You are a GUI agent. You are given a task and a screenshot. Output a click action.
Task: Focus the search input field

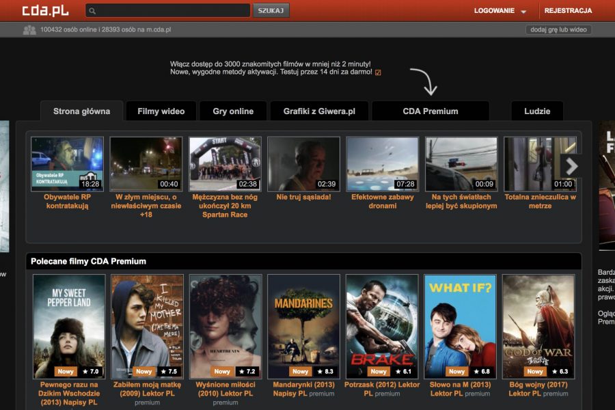[168, 11]
